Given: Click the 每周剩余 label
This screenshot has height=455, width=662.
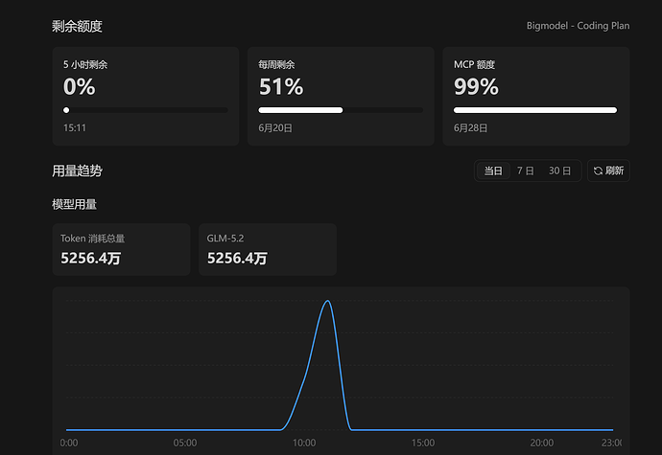Looking at the screenshot, I should [276, 64].
